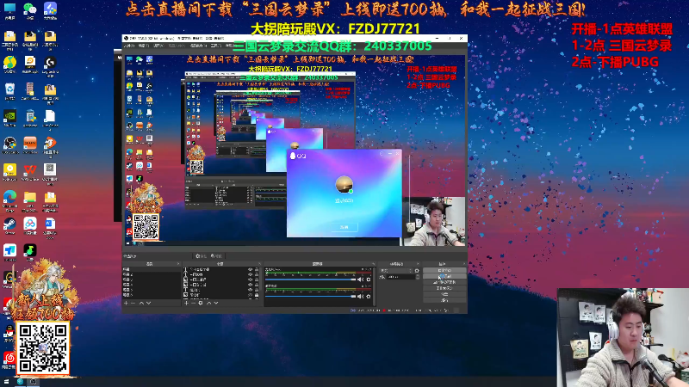This screenshot has height=387, width=689.
Task: Toggle visibility eye of fifth source row
Action: pyautogui.click(x=250, y=290)
